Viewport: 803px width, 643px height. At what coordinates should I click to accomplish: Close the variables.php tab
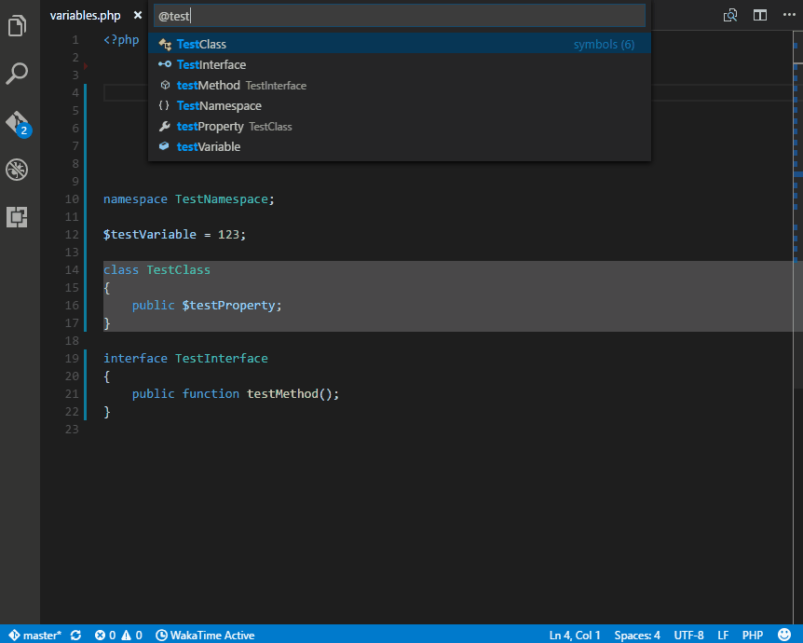[138, 16]
